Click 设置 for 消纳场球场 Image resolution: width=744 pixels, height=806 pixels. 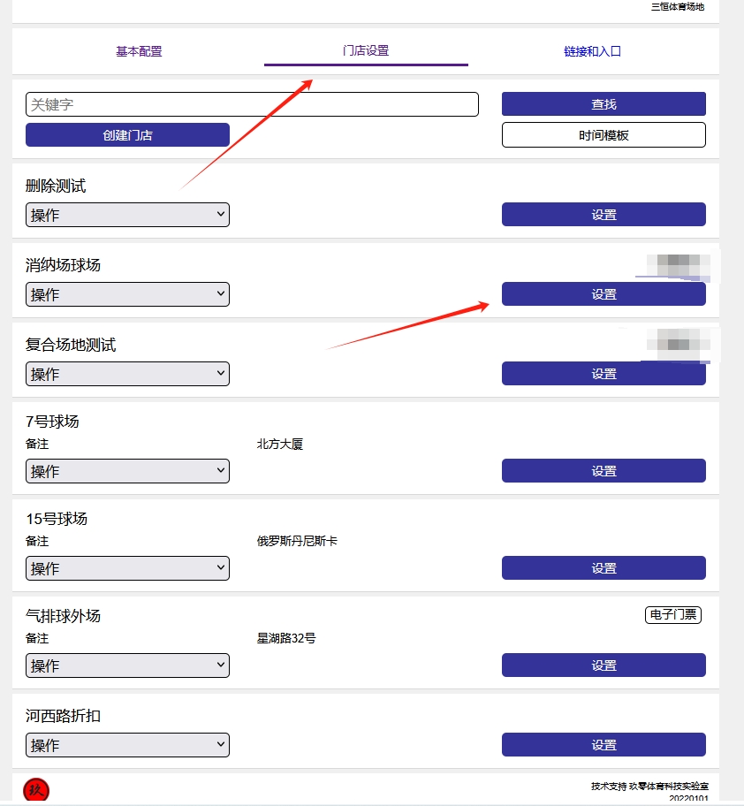604,294
